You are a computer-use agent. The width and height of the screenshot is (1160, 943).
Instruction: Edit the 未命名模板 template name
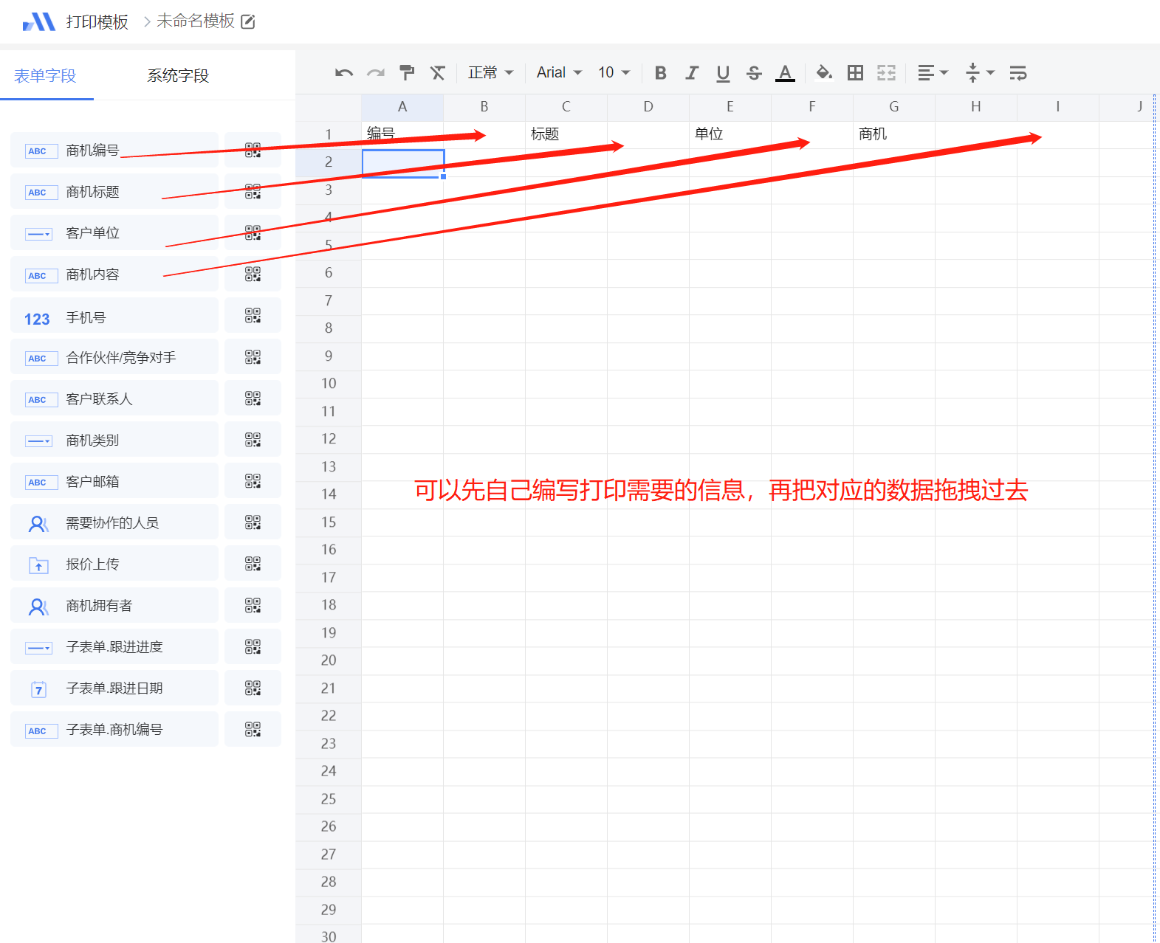pyautogui.click(x=248, y=21)
